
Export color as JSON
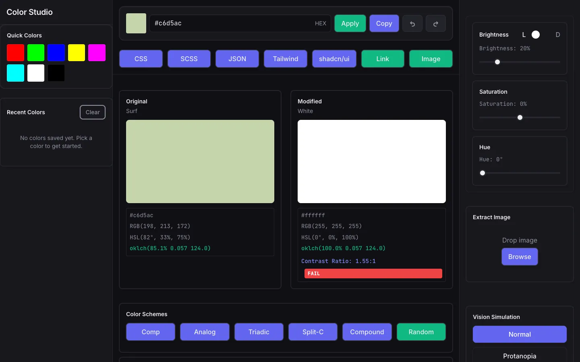[x=237, y=59]
